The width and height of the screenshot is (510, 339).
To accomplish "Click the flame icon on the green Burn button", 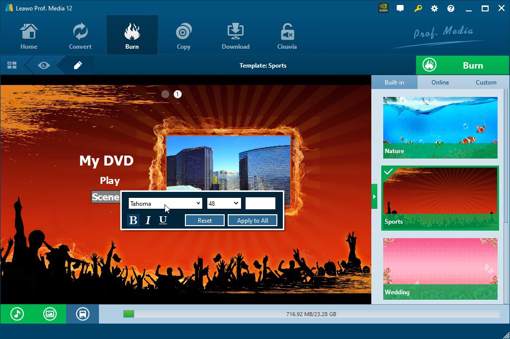I will pyautogui.click(x=429, y=65).
